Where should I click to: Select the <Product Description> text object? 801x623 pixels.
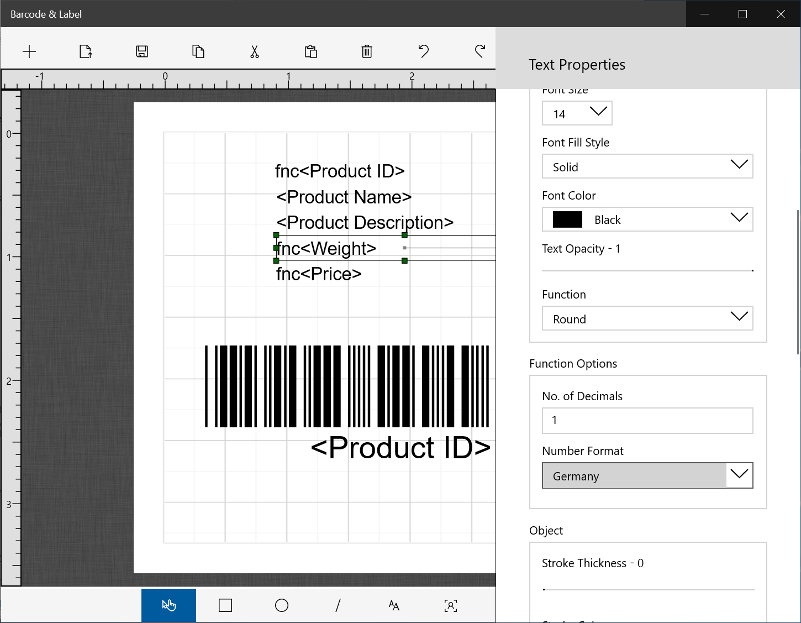coord(365,222)
